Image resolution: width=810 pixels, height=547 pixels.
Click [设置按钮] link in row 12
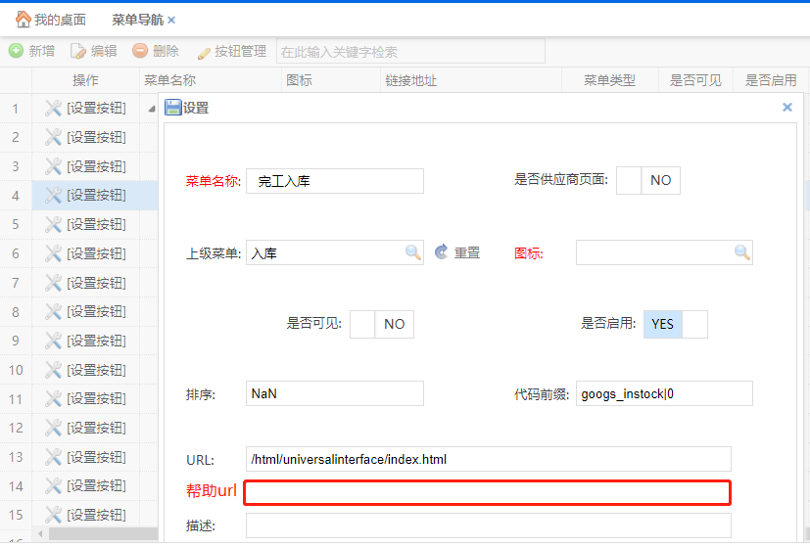tap(96, 428)
